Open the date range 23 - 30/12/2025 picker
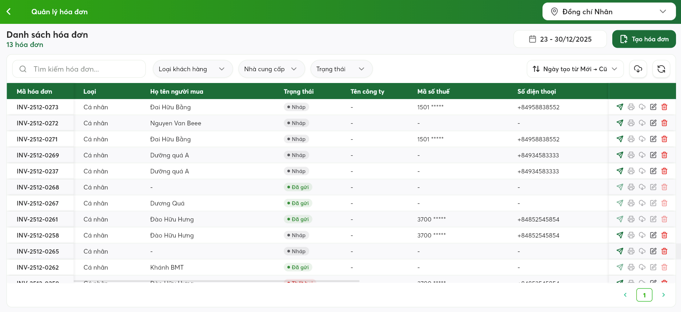 pos(560,39)
